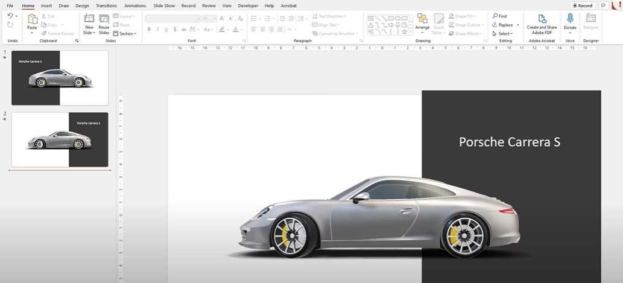Image resolution: width=623 pixels, height=283 pixels.
Task: Switch to the Insert tab
Action: click(x=46, y=6)
